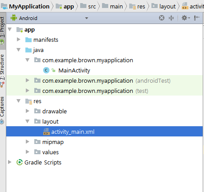Viewport: 204px width, 192px height.
Task: Collapse the java folder
Action: point(19,50)
